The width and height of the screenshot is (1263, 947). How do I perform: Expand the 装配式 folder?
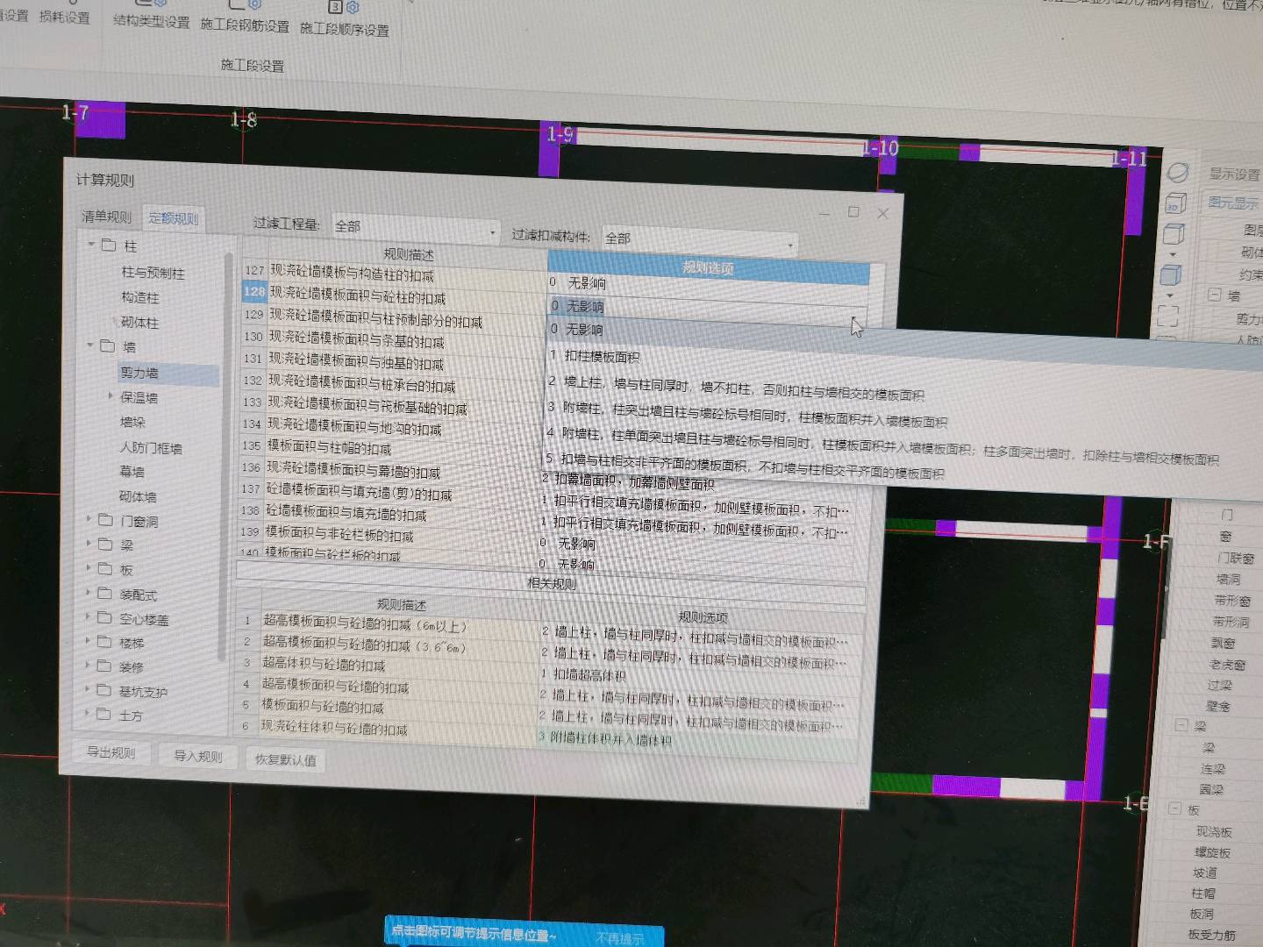[x=88, y=593]
